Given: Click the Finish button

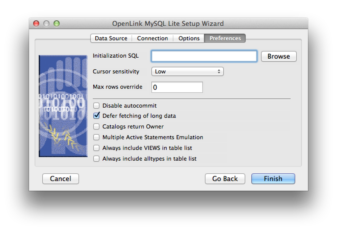Looking at the screenshot, I should click(273, 179).
